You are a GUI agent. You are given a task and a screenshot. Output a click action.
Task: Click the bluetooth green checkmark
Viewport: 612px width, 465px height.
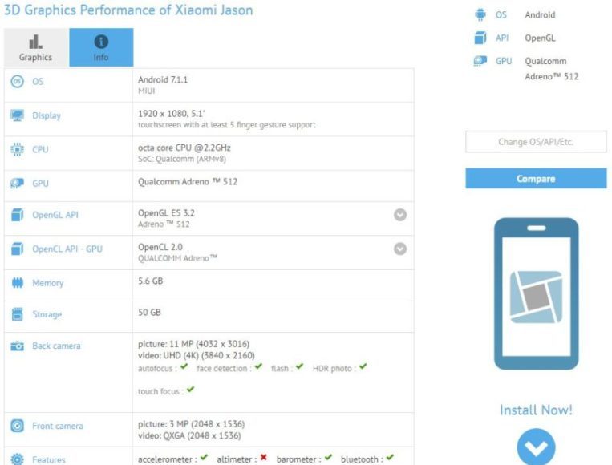point(391,458)
